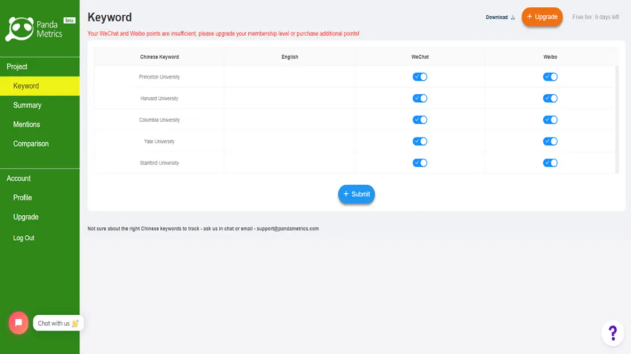631x354 pixels.
Task: Click the support email help text
Action: 203,228
